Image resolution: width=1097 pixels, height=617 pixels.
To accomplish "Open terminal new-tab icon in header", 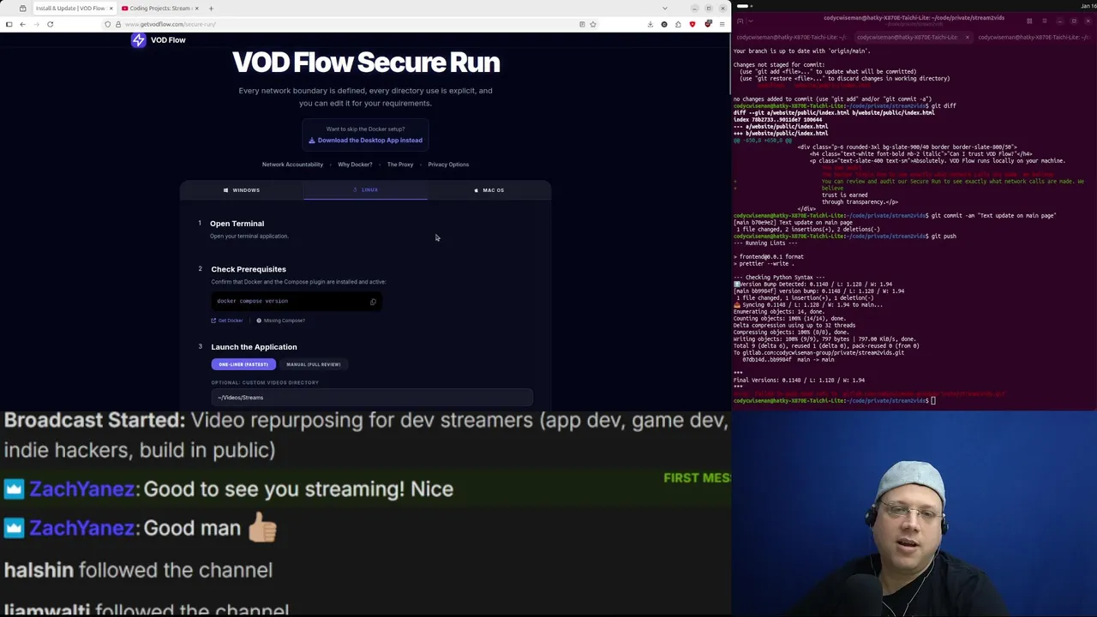I will coord(739,21).
